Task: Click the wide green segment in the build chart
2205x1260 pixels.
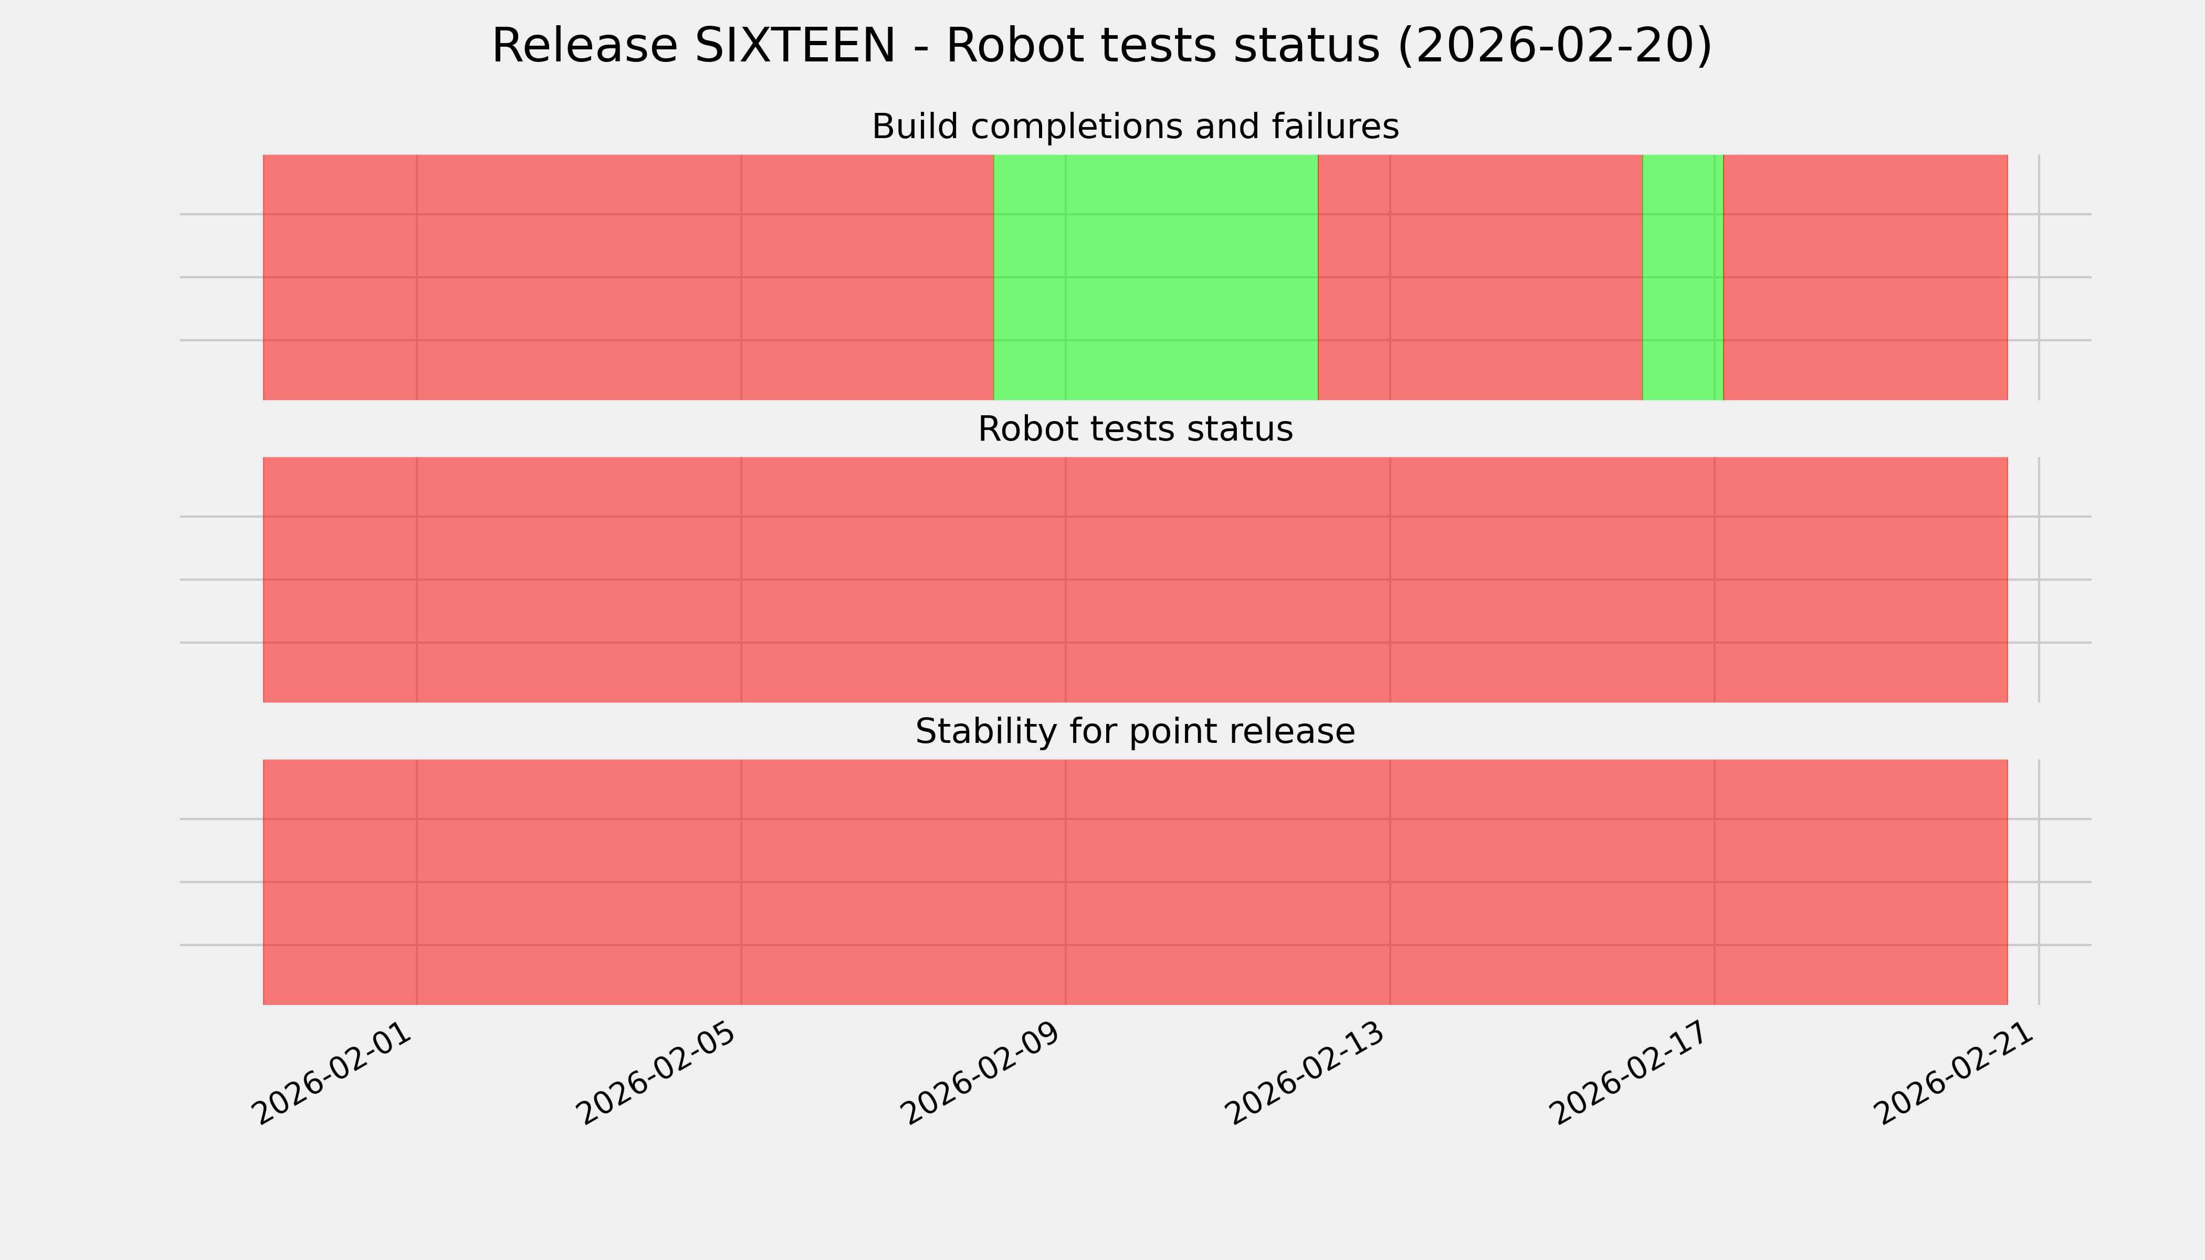Action: (x=1156, y=277)
